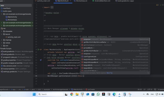This screenshot has width=164, height=97.
Task: Open WhatsApp from the taskbar
Action: click(x=98, y=94)
